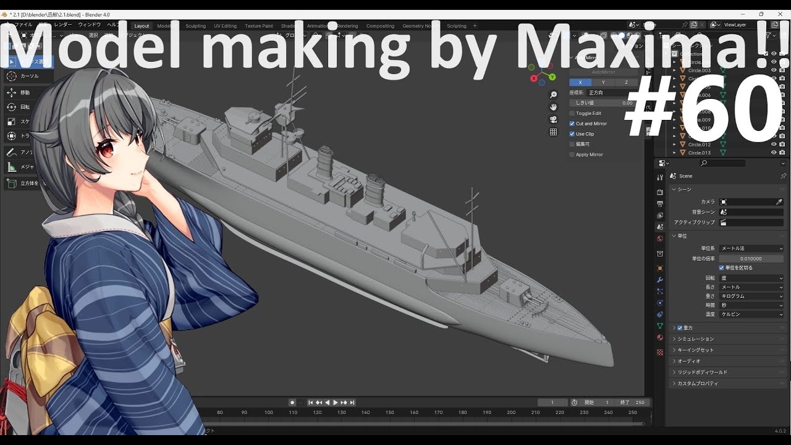Hide Circle.012 with its eye icon
Viewport: 791px width, 445px height.
click(x=774, y=145)
